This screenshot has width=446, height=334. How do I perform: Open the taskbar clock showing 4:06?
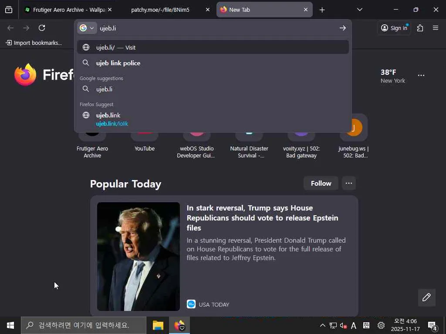tap(405, 325)
